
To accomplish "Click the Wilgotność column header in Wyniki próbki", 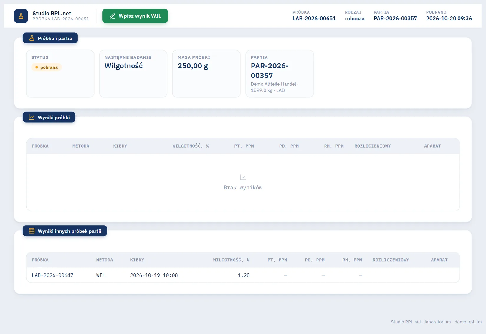I will coord(191,146).
